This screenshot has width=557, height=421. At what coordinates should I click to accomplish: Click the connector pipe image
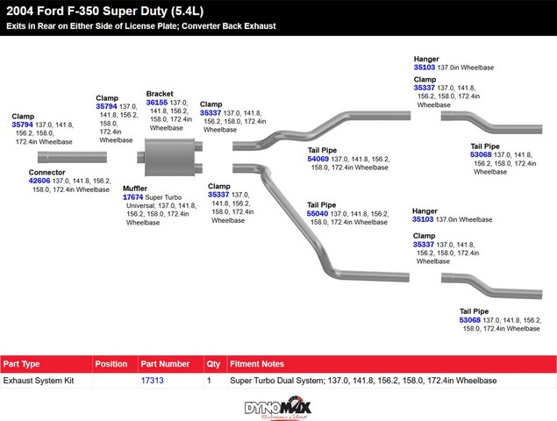coord(72,157)
